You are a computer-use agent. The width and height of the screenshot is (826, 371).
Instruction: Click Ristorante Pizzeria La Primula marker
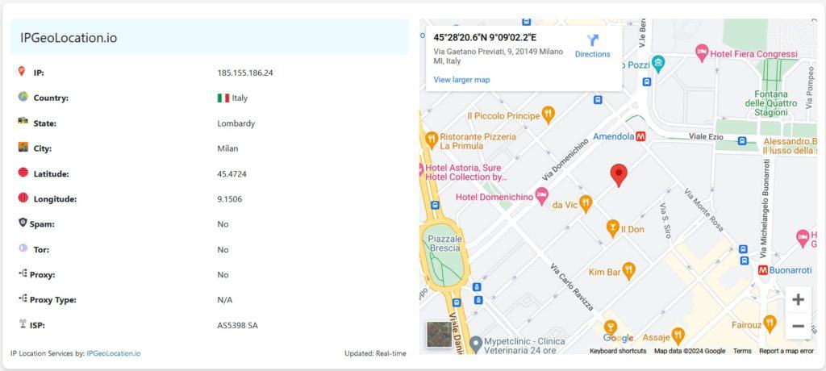(432, 140)
